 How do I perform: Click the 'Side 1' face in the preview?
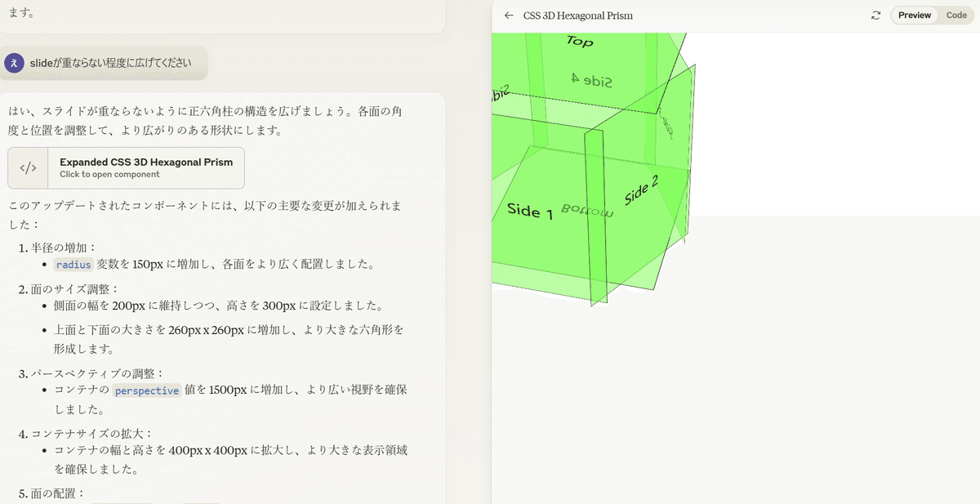(530, 211)
